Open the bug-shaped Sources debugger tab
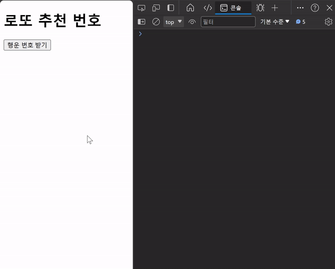 (x=260, y=8)
